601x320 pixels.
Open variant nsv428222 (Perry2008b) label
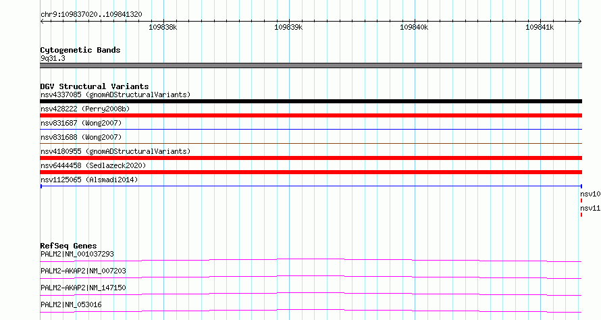point(85,109)
